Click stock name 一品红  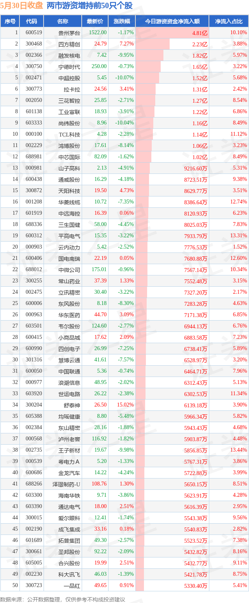[x=72, y=586]
